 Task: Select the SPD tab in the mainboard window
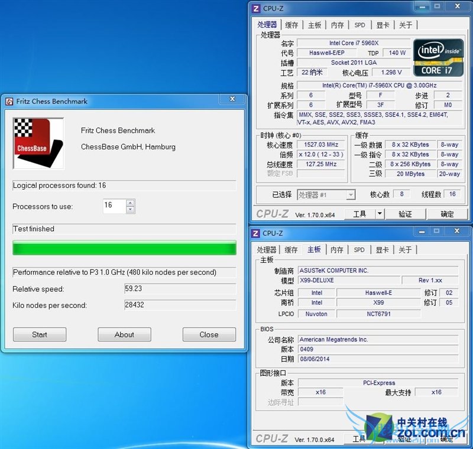point(359,250)
